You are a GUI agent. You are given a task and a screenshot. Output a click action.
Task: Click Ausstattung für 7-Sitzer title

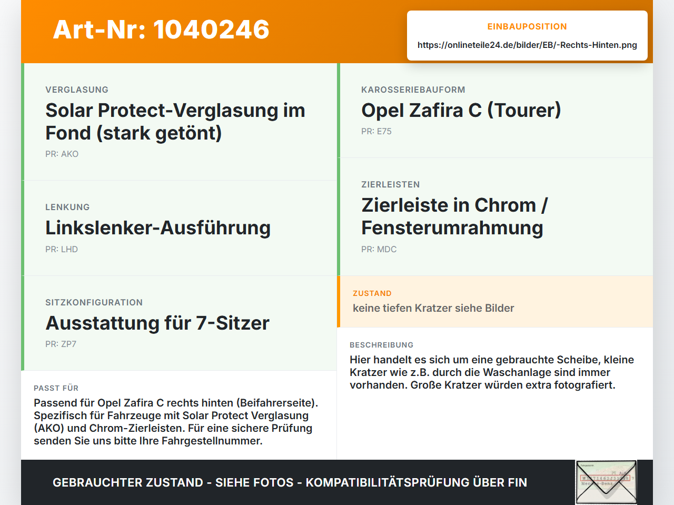coord(157,323)
